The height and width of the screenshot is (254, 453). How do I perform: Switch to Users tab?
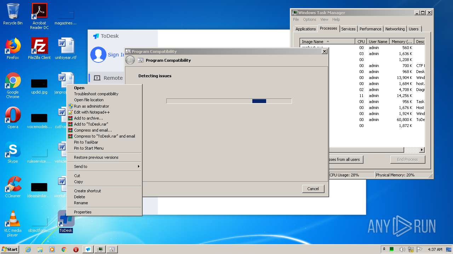coord(414,29)
